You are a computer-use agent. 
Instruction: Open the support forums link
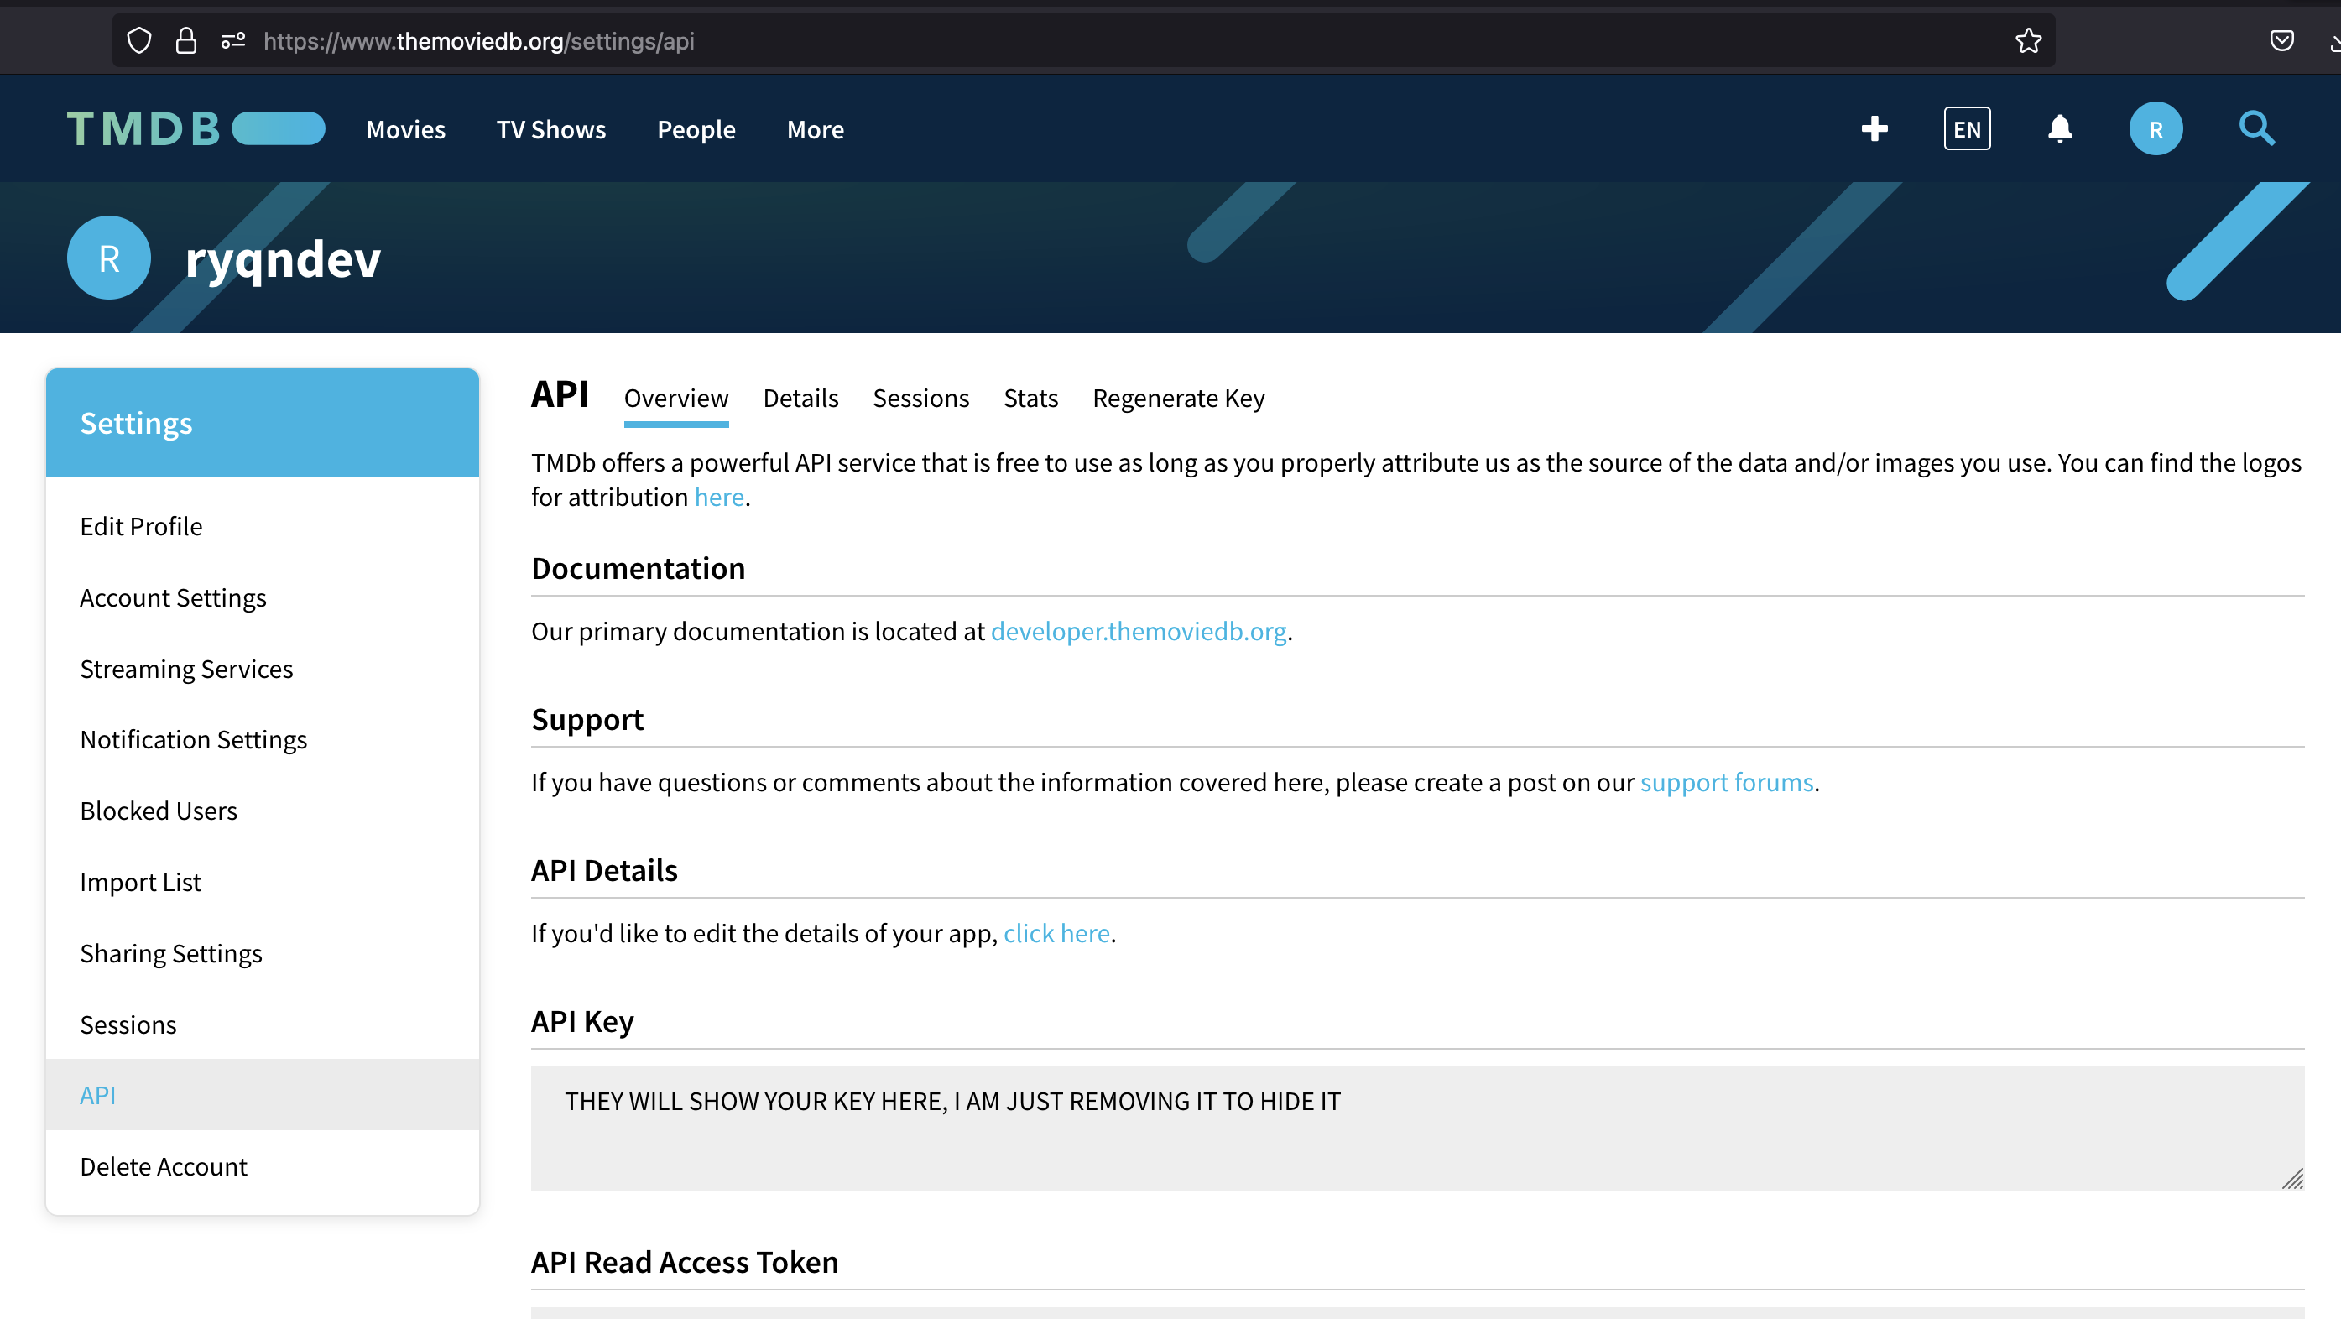click(x=1727, y=782)
